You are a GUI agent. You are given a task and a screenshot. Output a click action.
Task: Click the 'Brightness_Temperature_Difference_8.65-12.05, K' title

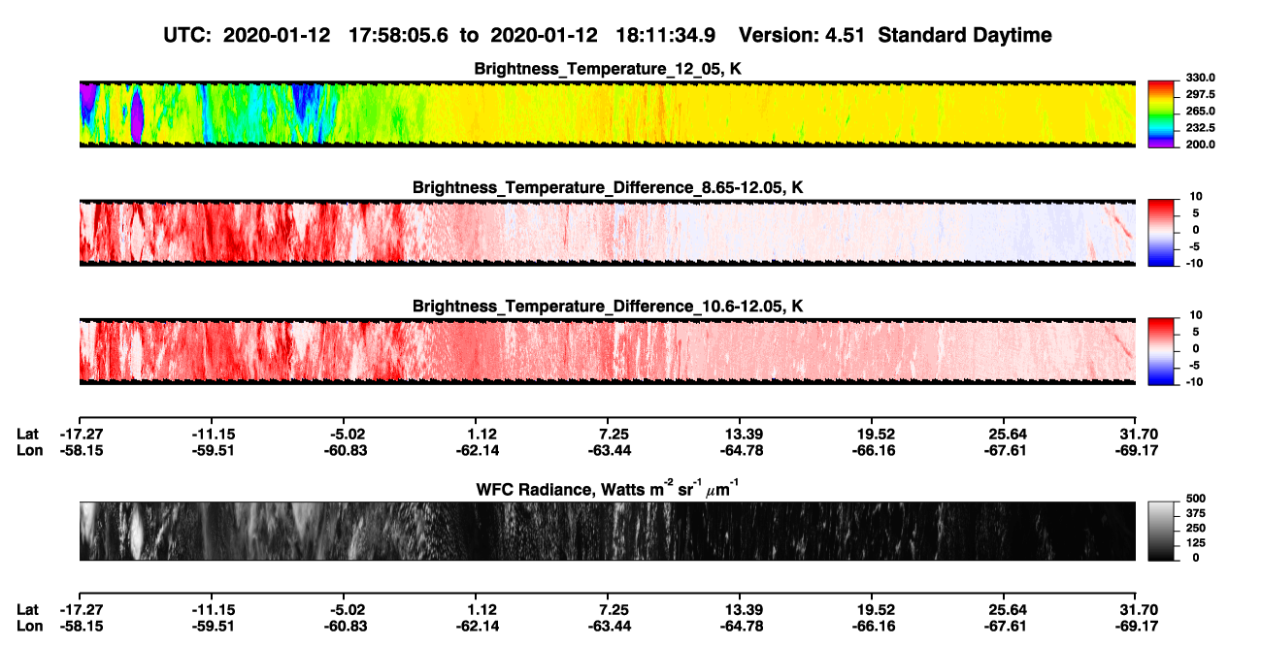[x=608, y=187]
